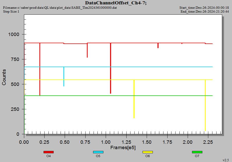
Task: Click the red spike near frame 0.2
Action: point(40,69)
